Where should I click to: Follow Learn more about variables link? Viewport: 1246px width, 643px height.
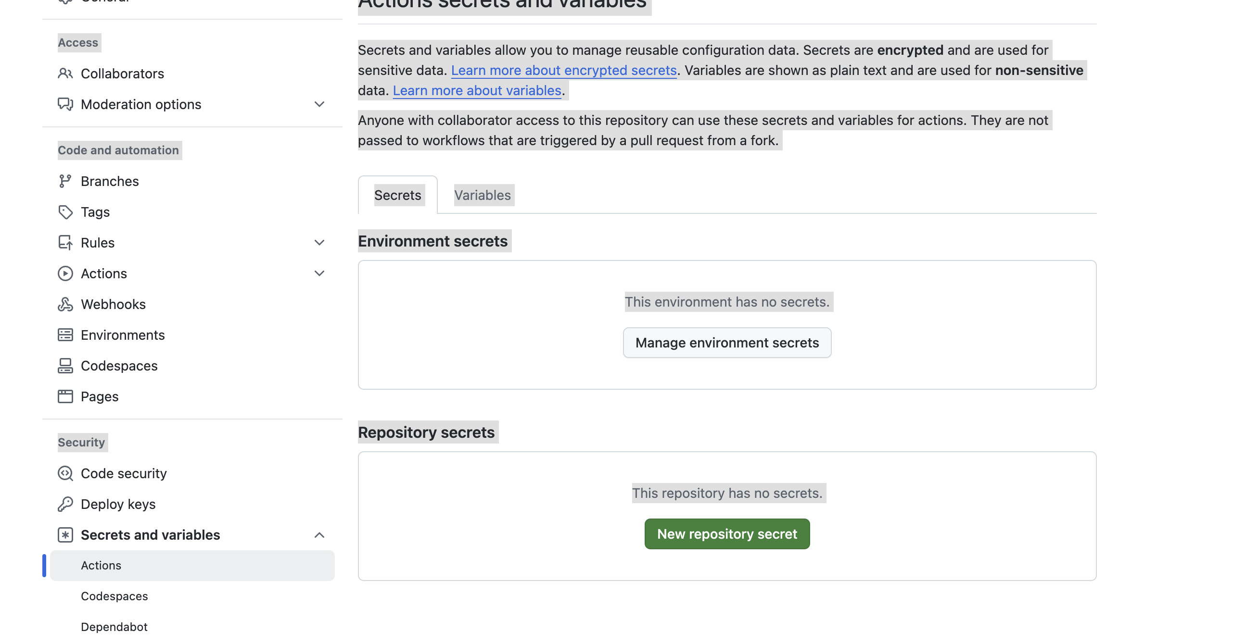click(476, 91)
